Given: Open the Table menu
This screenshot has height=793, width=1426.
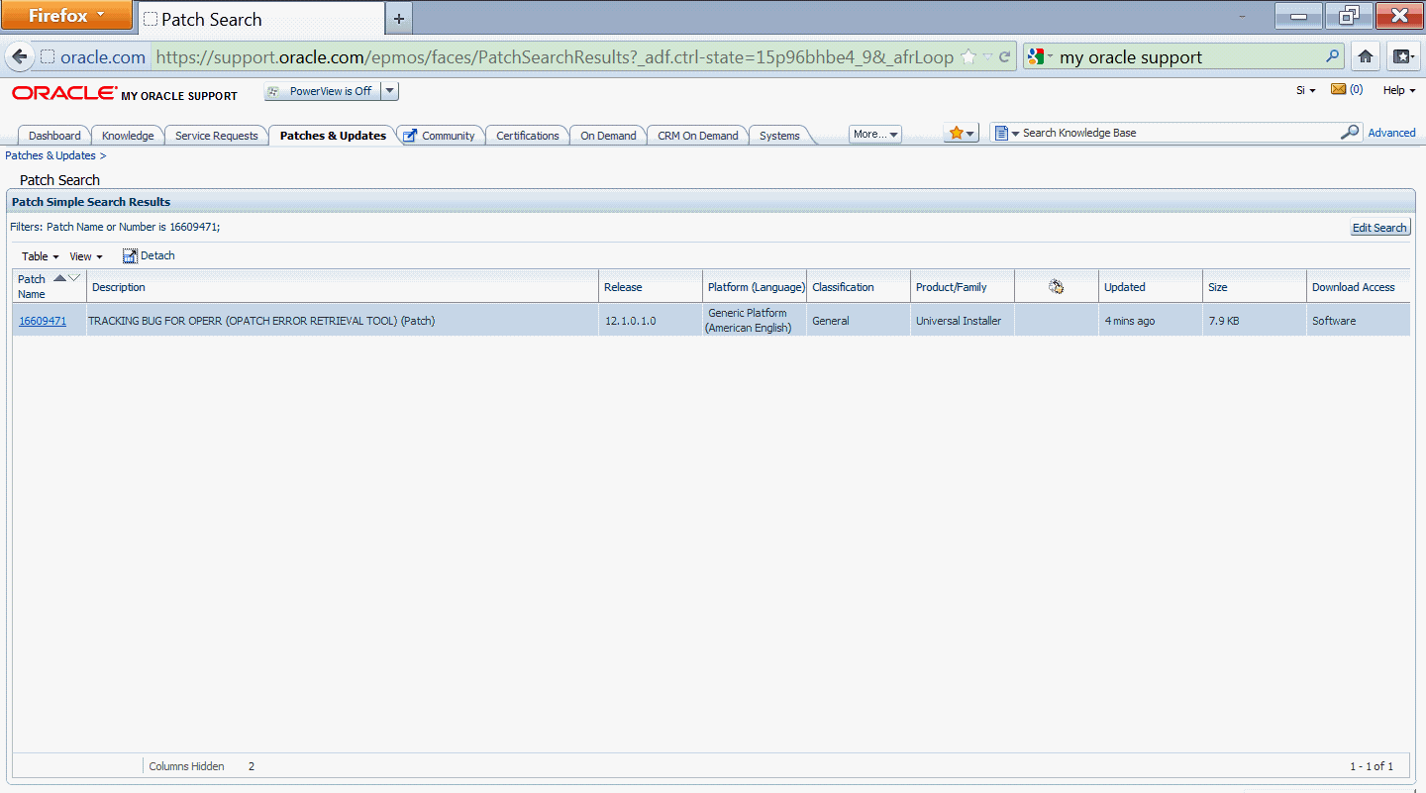Looking at the screenshot, I should pos(40,256).
